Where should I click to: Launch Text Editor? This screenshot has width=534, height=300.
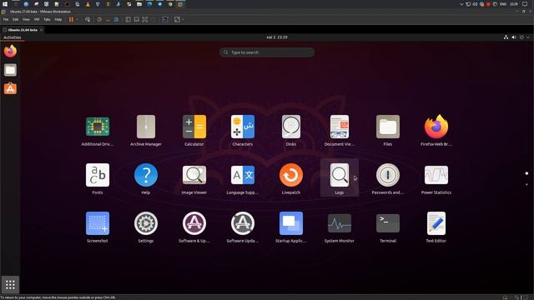(x=436, y=227)
